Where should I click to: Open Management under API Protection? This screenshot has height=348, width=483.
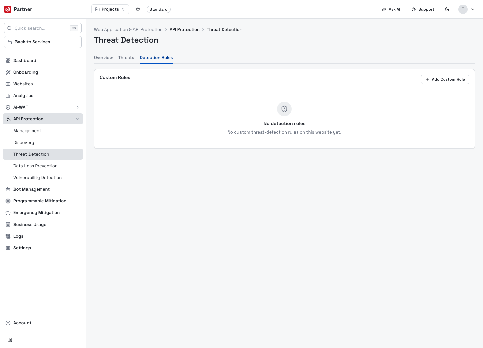[x=43, y=131]
